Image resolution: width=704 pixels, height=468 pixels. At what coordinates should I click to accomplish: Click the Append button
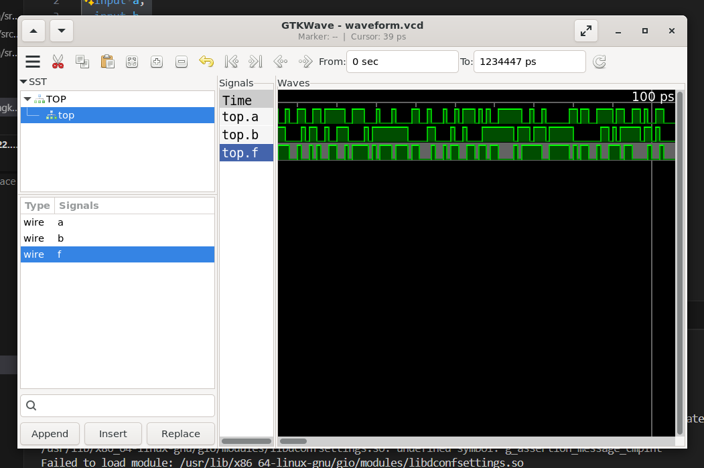pyautogui.click(x=50, y=434)
